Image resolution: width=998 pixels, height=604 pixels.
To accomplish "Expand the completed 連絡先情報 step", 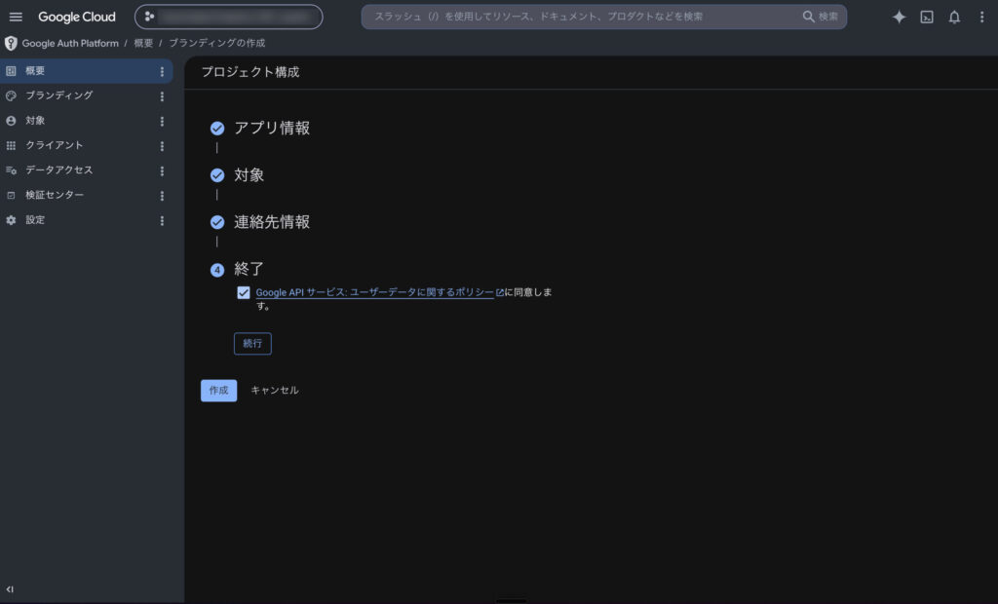I will [272, 222].
